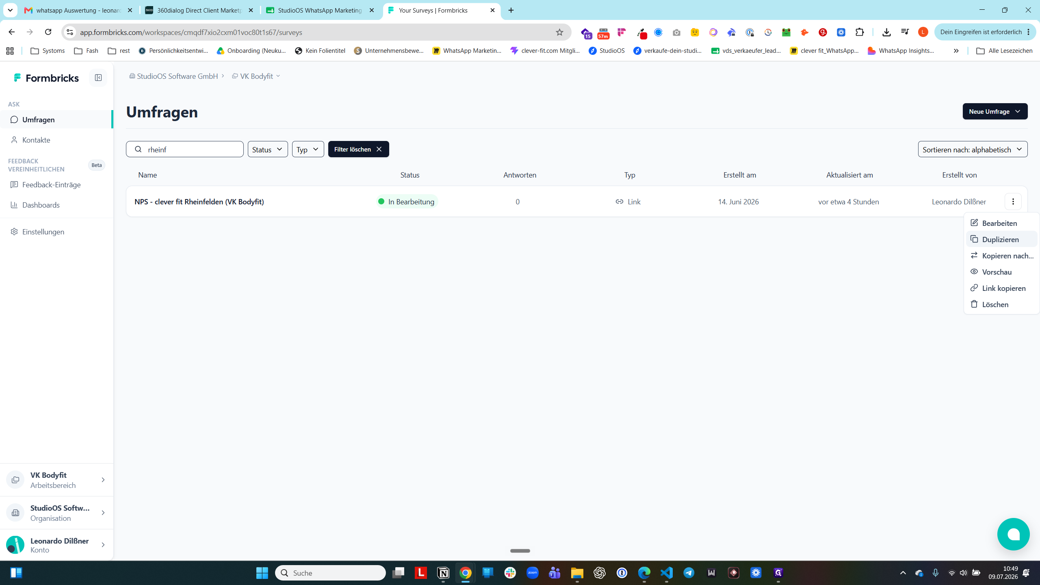Clear filters with Filter löschen button
This screenshot has height=585, width=1040.
[358, 149]
